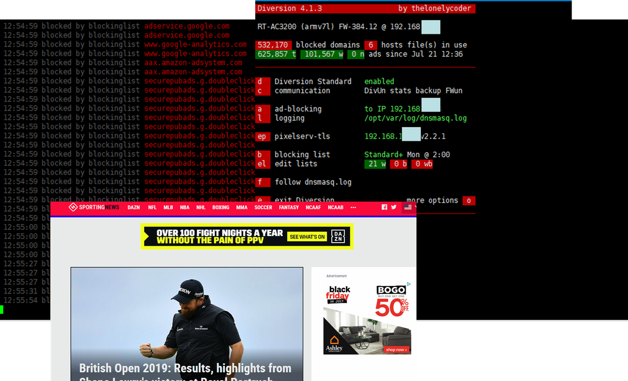628x381 pixels.
Task: Select the red 'f' follow dnsmasq.log key
Action: coord(262,182)
